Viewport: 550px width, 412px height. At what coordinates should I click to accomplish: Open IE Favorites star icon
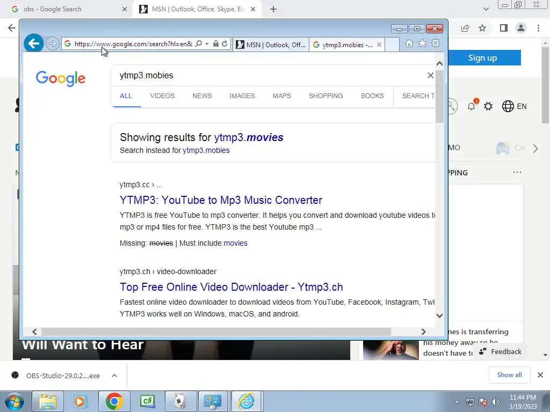pyautogui.click(x=422, y=43)
